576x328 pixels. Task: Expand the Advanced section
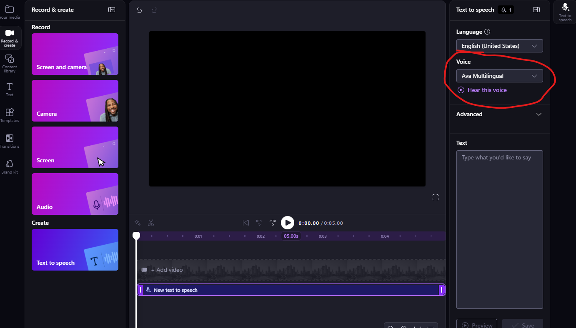pos(499,114)
